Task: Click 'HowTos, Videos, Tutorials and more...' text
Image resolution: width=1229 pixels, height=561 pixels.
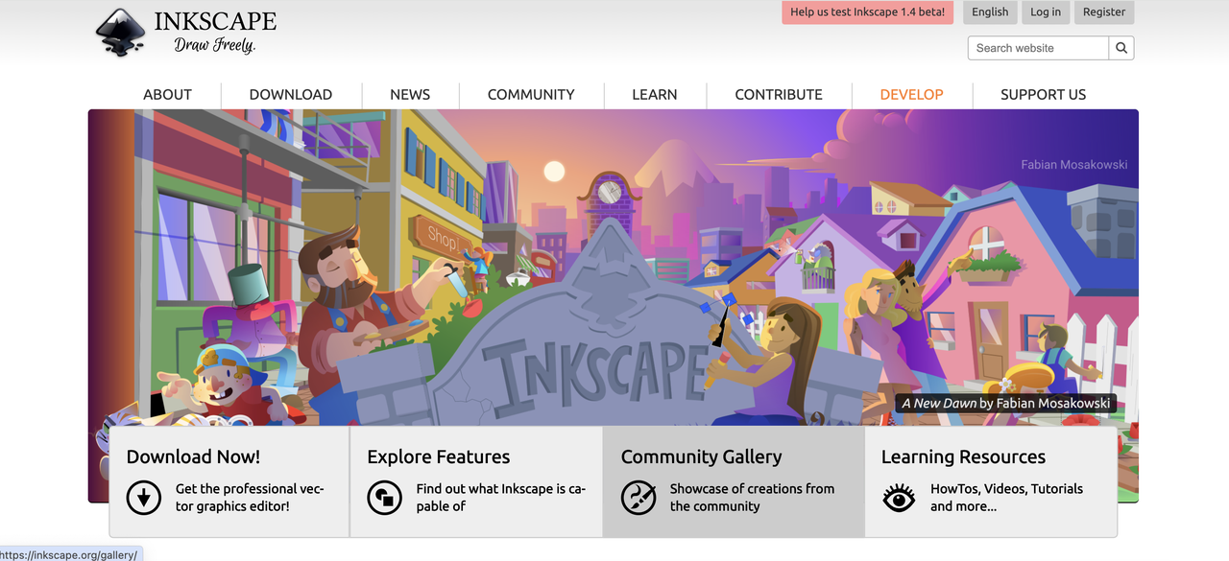Action: [1006, 497]
